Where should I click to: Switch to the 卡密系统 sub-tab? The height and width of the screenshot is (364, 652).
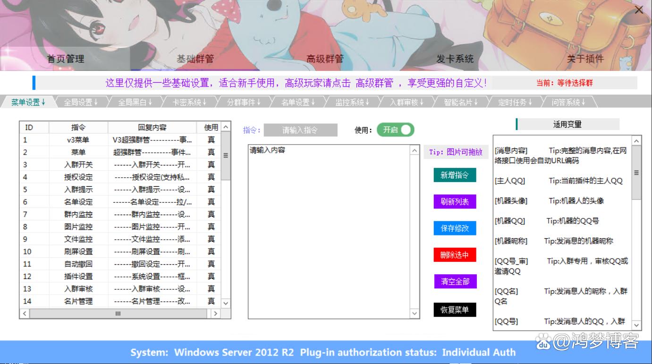click(189, 102)
